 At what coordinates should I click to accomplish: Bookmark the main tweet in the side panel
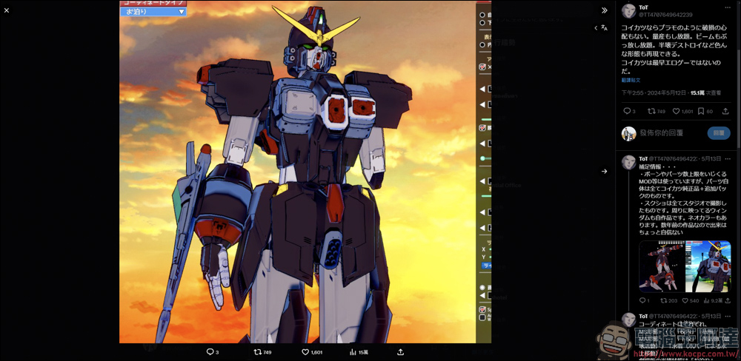[701, 111]
